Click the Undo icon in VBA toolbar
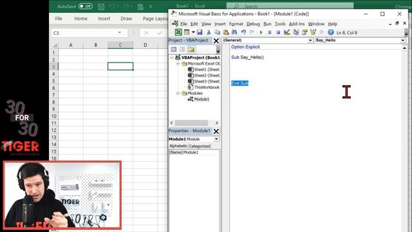The image size is (412, 232). click(x=243, y=32)
